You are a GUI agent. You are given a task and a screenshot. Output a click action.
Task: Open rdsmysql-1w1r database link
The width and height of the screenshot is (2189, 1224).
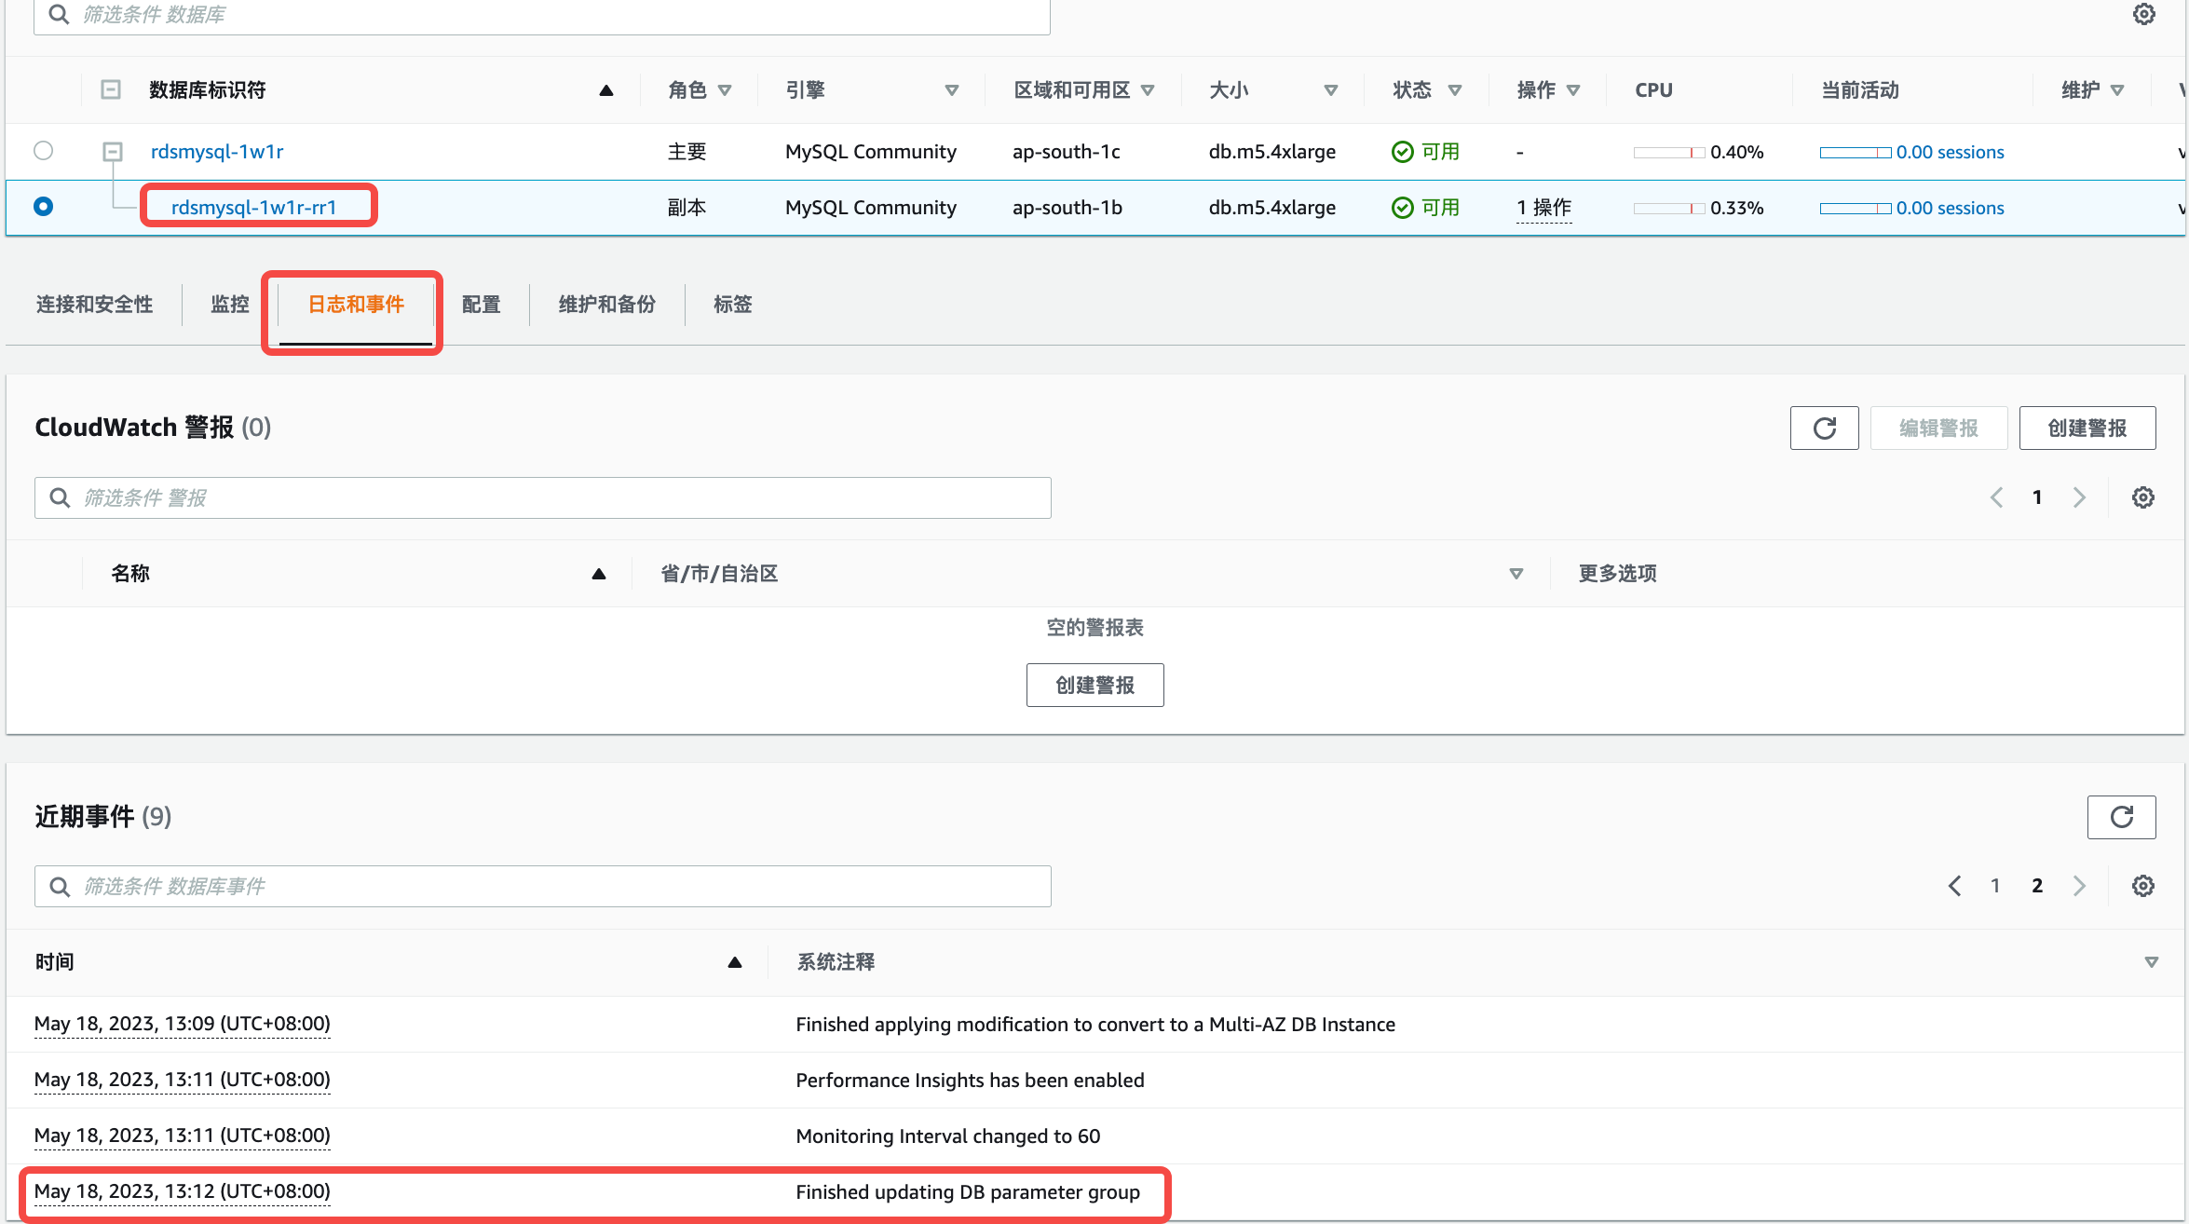(x=217, y=152)
